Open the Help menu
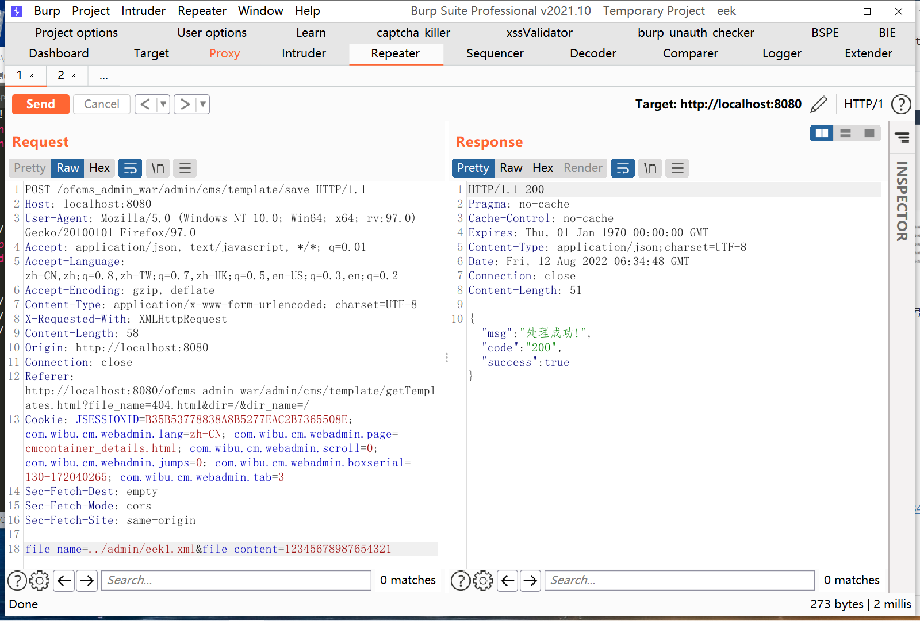The width and height of the screenshot is (920, 621). [x=308, y=11]
